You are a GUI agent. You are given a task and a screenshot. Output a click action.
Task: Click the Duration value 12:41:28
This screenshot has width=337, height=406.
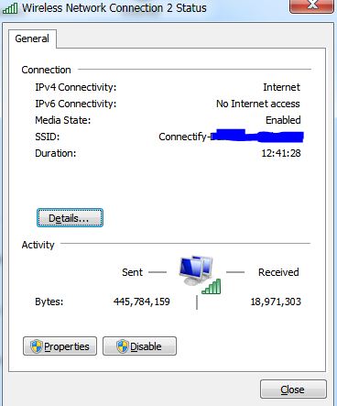[x=281, y=153]
